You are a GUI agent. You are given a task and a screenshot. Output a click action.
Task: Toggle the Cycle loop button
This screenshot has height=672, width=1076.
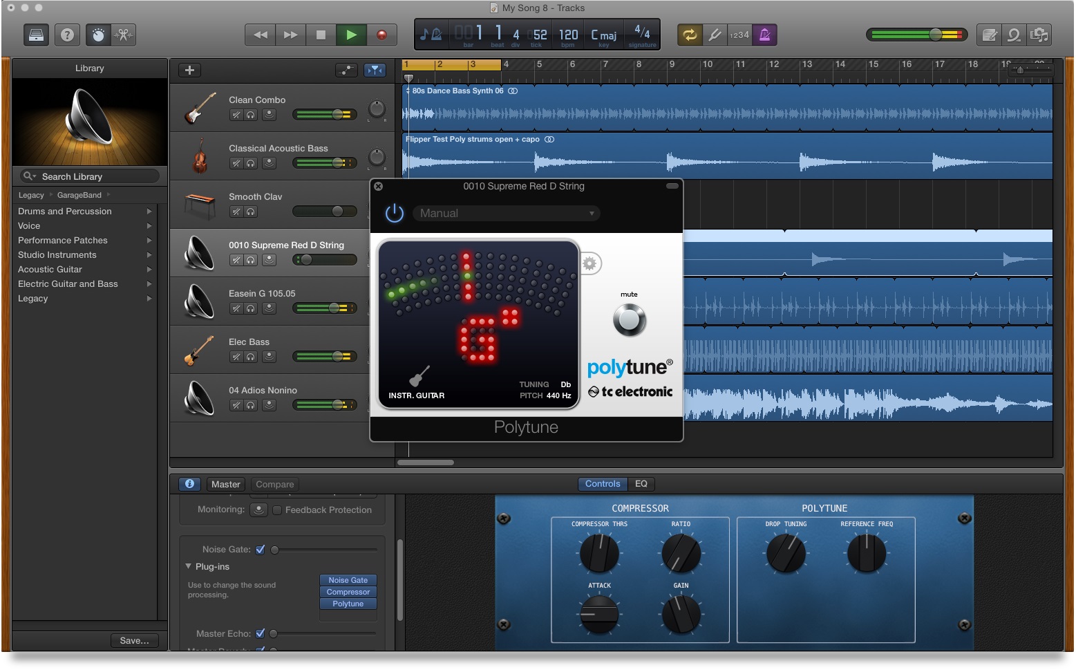[x=690, y=35]
